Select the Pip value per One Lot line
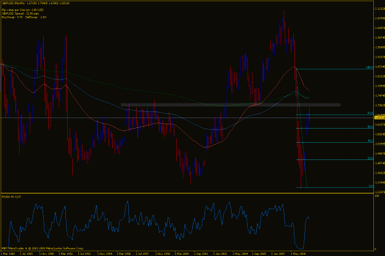This screenshot has width=385, height=256. [23, 10]
